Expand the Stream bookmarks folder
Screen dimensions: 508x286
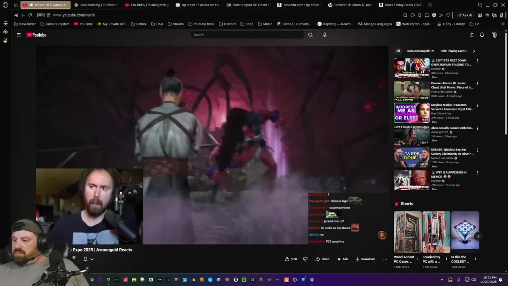tap(175, 24)
